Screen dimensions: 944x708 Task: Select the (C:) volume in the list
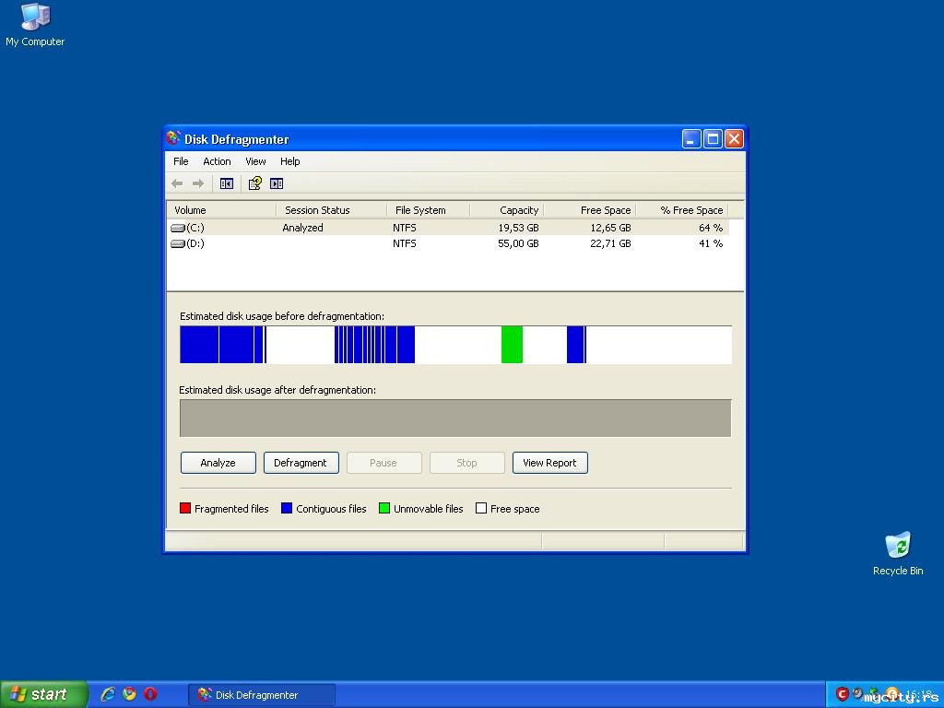pyautogui.click(x=195, y=228)
